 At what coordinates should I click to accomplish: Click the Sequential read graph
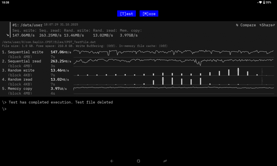(173, 61)
